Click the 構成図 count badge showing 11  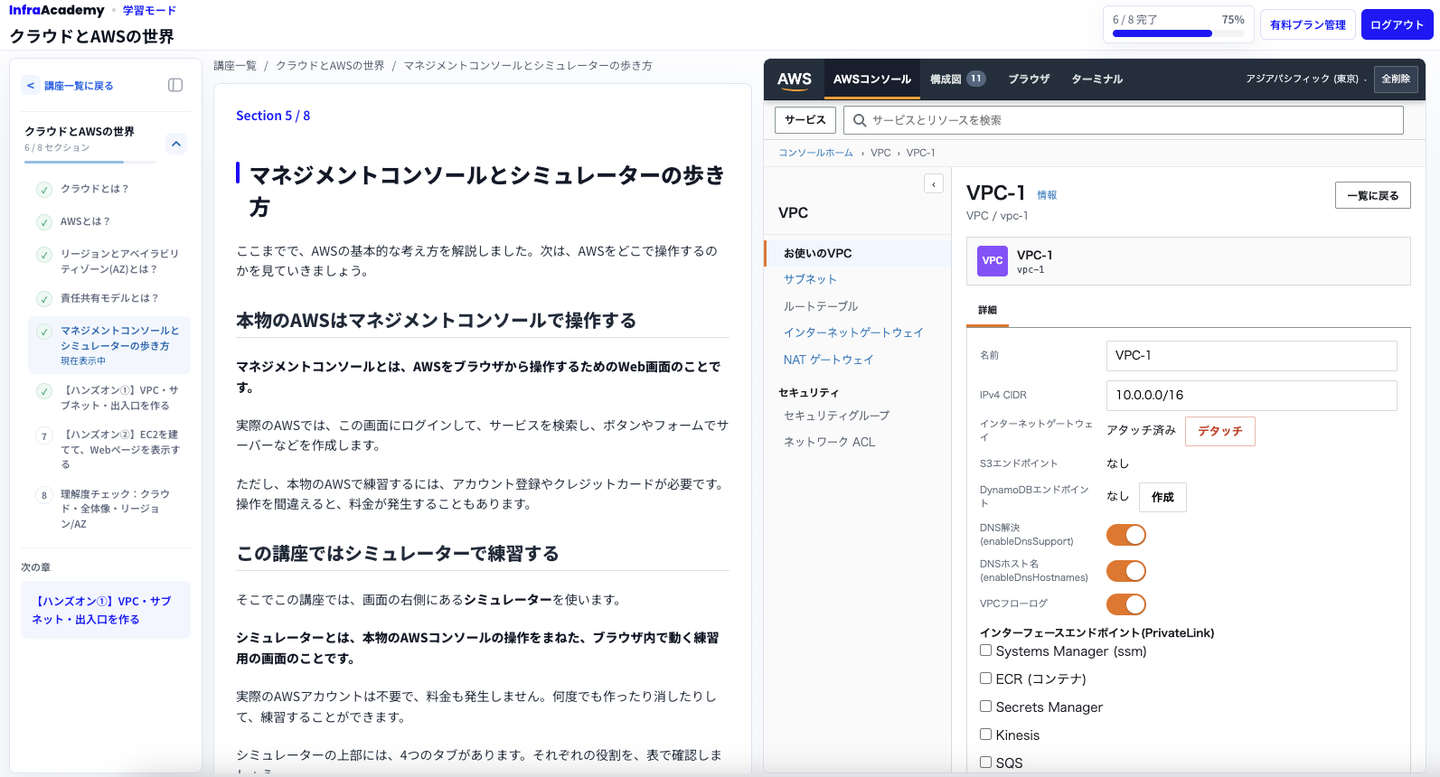coord(975,79)
